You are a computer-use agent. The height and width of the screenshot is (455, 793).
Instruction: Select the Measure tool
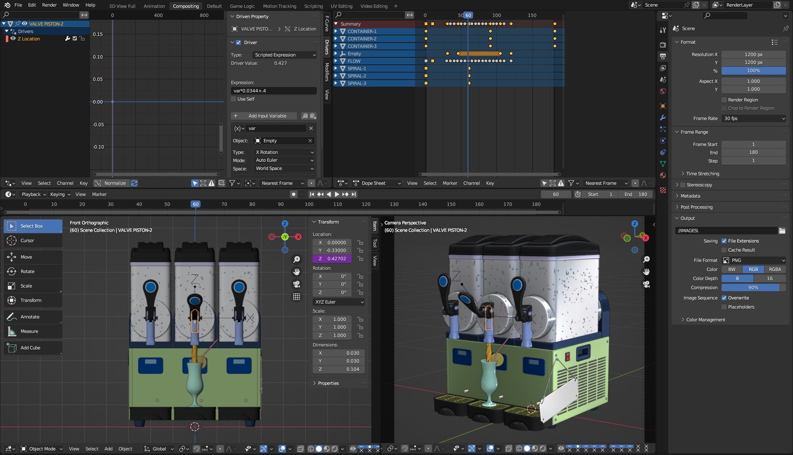pos(33,331)
